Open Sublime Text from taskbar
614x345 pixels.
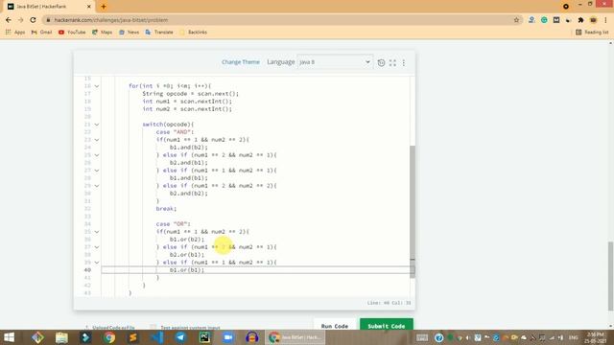tap(133, 337)
